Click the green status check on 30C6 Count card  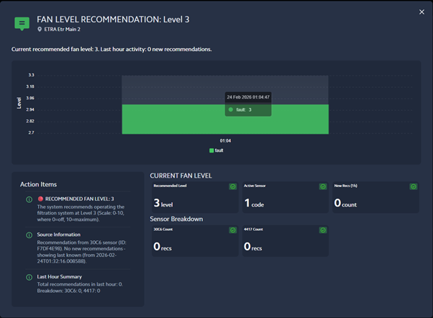pos(233,230)
